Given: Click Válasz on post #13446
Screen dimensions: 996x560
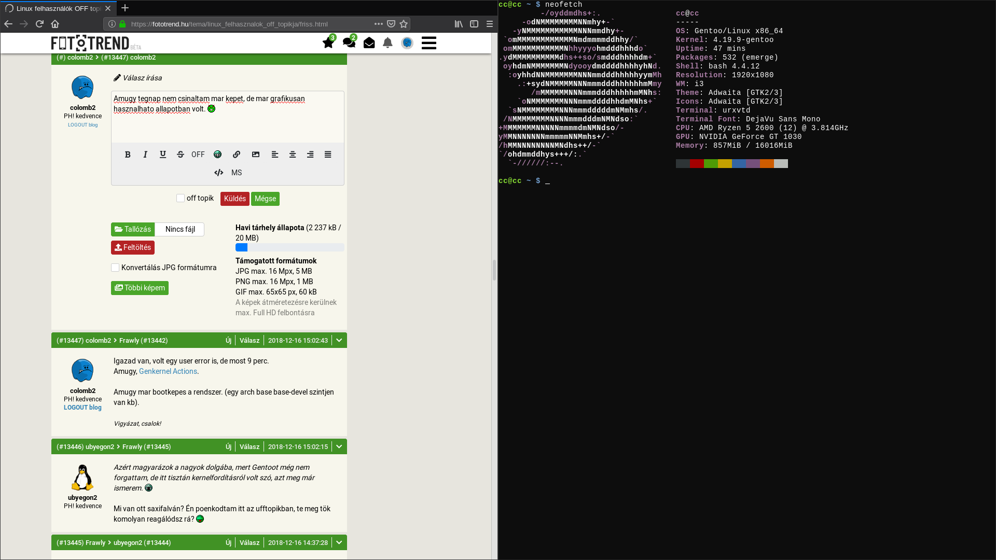Looking at the screenshot, I should (250, 446).
